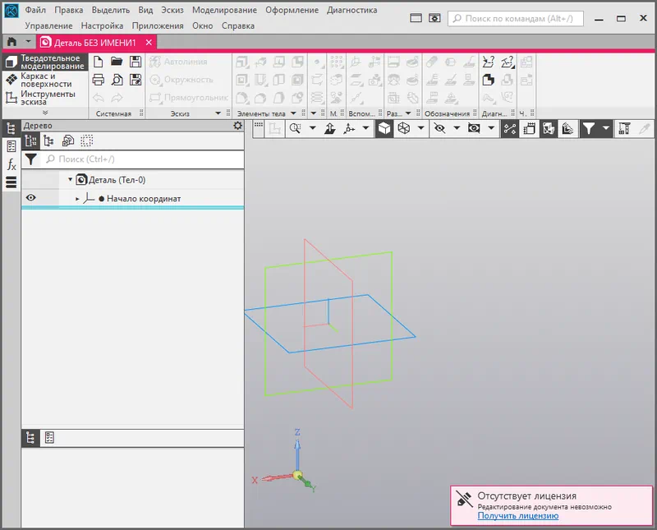Open the orientation dropdown arrow

click(365, 128)
